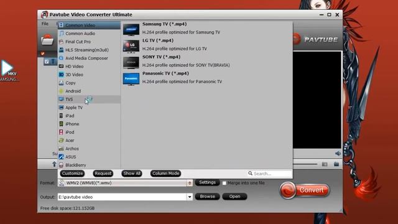This screenshot has width=398, height=224.
Task: Click the Android robot icon
Action: (61, 91)
